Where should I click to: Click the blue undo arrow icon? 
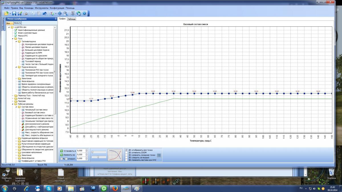[x=44, y=13]
